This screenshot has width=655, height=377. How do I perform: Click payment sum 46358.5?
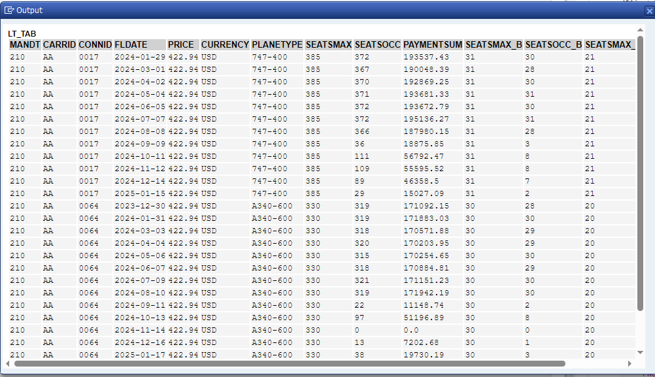(421, 181)
